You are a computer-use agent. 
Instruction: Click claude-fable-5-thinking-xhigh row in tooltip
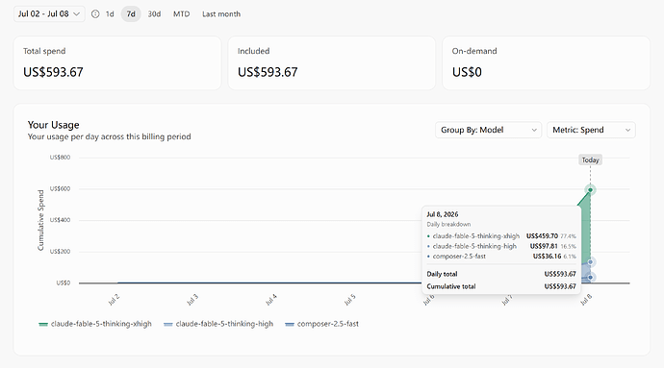pyautogui.click(x=501, y=236)
